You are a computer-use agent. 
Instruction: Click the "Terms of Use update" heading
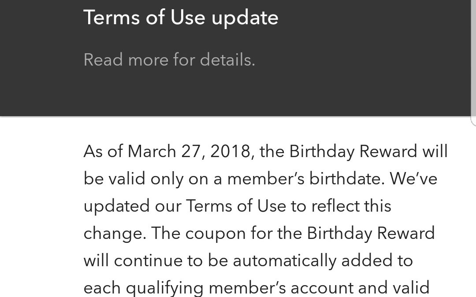coord(181,18)
